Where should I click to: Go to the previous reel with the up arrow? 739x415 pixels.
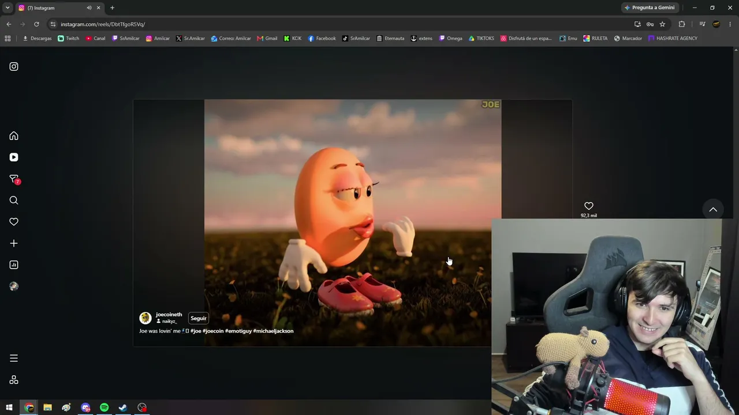[x=713, y=209]
